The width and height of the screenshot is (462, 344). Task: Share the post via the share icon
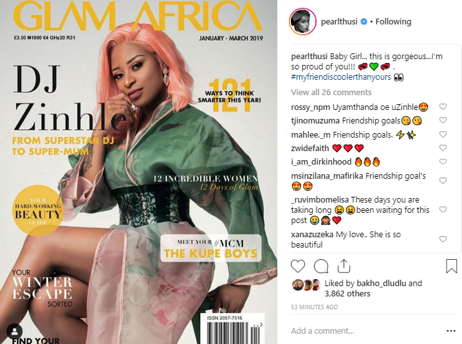tap(344, 266)
